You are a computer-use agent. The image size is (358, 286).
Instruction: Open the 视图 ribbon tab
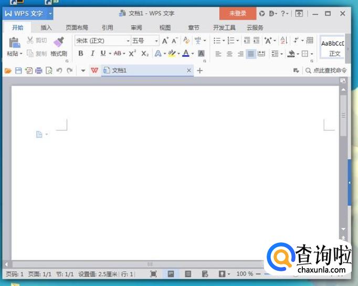(x=165, y=28)
